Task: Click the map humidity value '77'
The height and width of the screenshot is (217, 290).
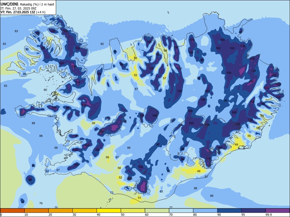Action: coord(171,207)
